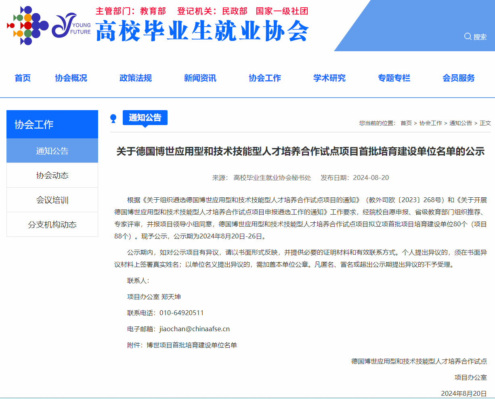
Task: Select 协会动态 in the left sidebar
Action: pyautogui.click(x=52, y=175)
